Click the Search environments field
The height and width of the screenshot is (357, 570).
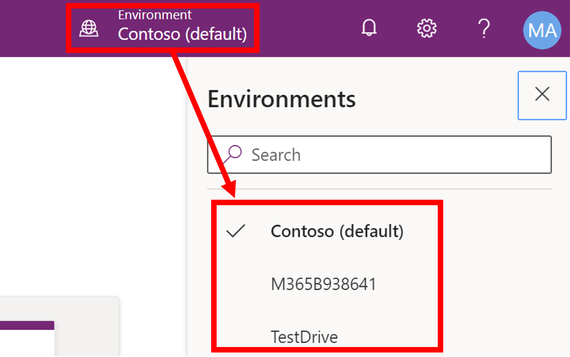[379, 154]
